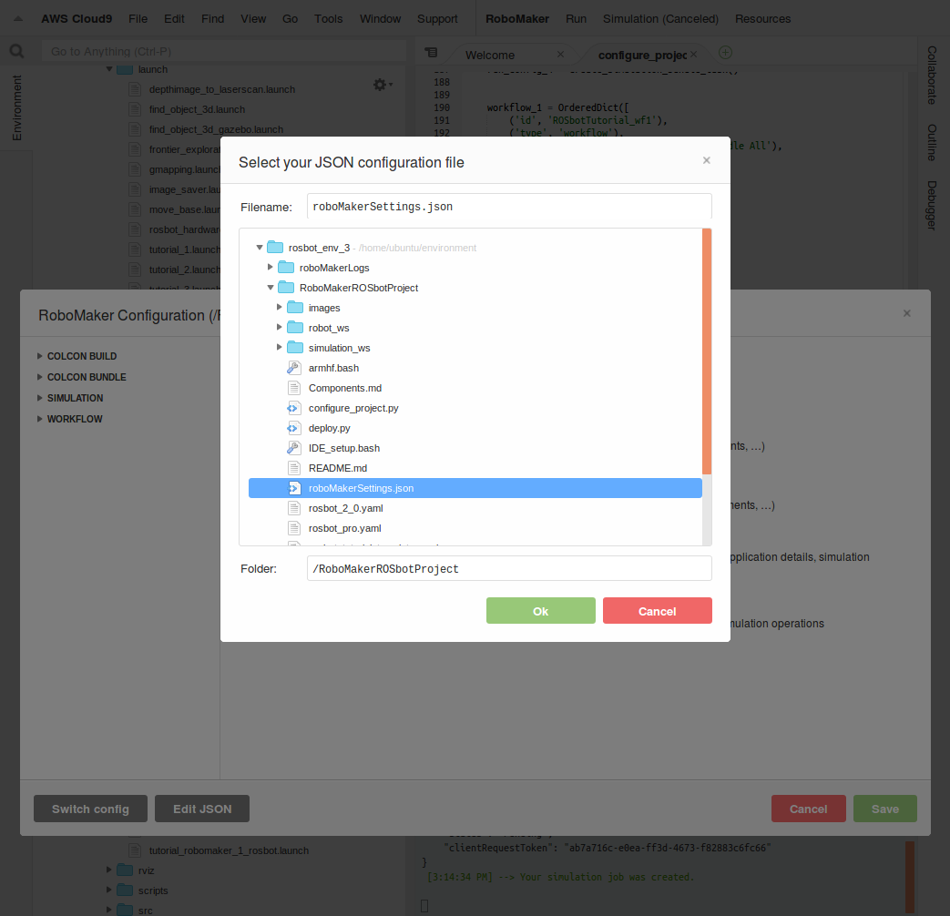Open the File menu
Viewport: 950px width, 916px height.
tap(138, 19)
